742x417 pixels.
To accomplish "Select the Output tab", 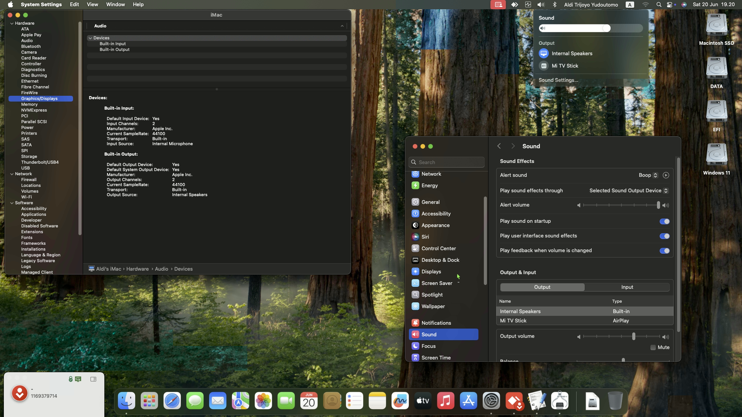I will (x=542, y=287).
